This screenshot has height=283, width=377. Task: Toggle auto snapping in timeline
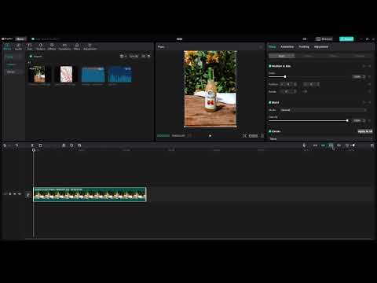pos(323,145)
